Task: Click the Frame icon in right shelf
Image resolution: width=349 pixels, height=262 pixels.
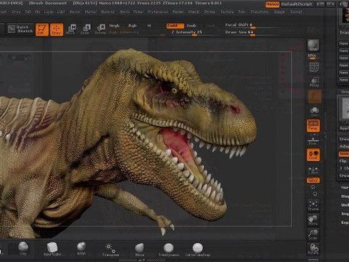Action: pos(313,205)
